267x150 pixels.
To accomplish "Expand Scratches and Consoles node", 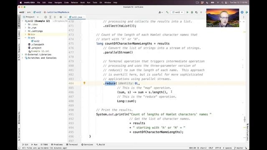I will coord(23,58).
